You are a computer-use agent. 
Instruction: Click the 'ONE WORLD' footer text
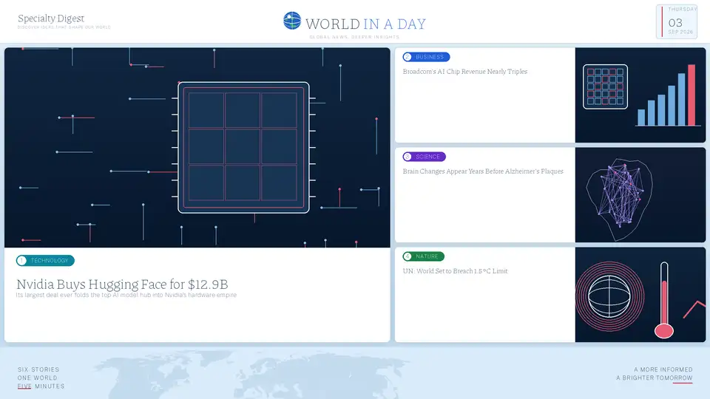[38, 378]
